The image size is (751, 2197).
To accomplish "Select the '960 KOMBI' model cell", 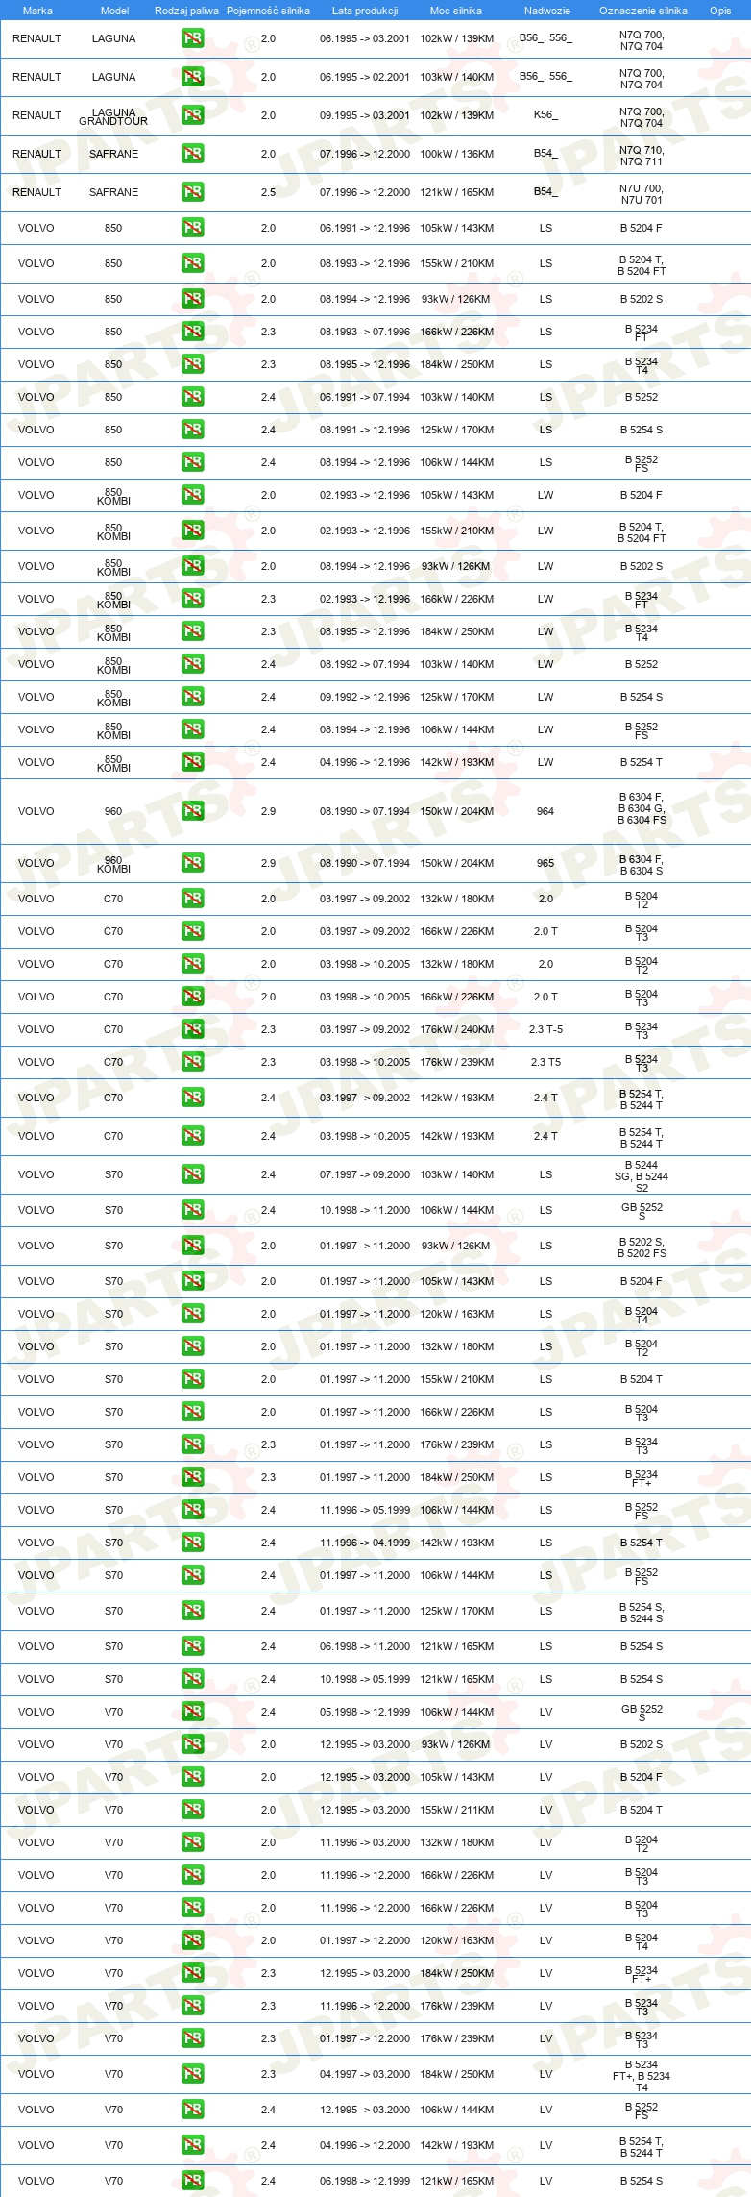I will tap(113, 864).
